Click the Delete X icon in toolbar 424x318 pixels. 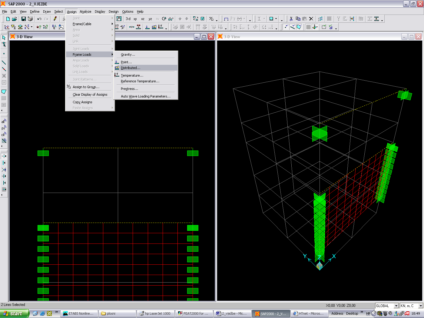click(x=311, y=19)
